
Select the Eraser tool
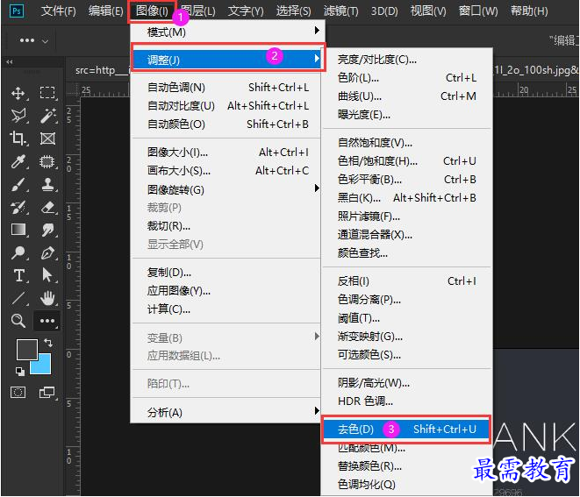click(47, 207)
